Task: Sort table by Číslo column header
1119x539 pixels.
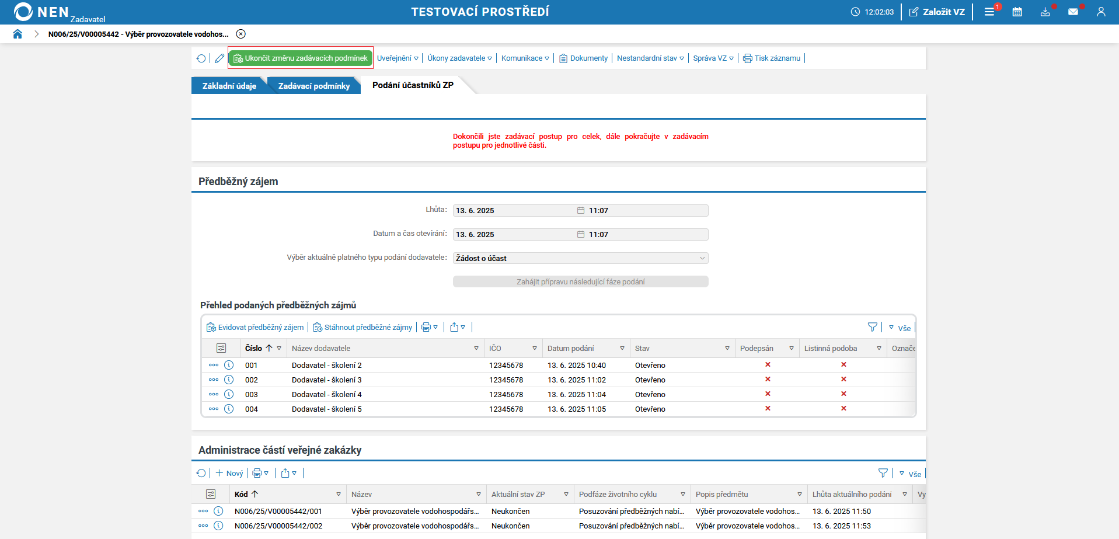Action: (x=254, y=348)
